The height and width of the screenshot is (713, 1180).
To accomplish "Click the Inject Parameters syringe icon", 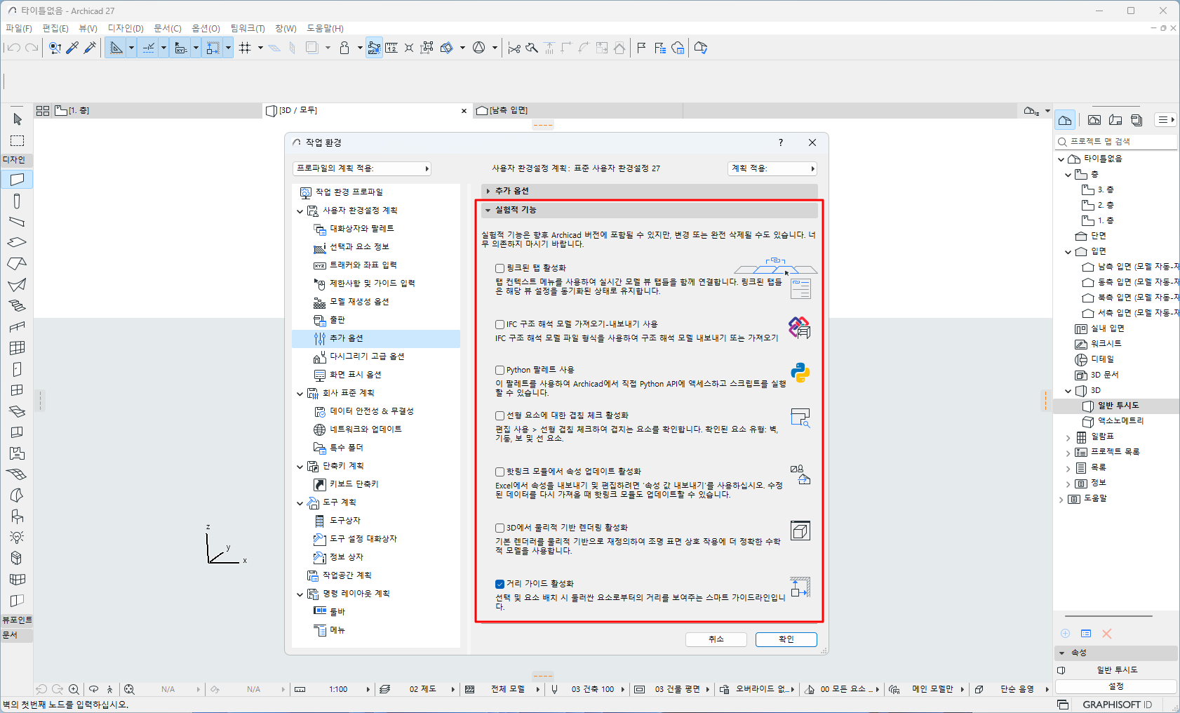I will point(90,48).
